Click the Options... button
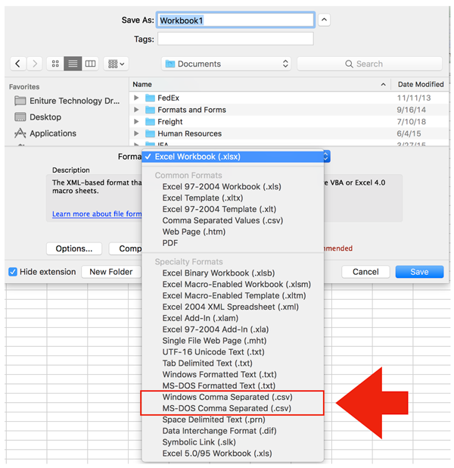 (74, 248)
